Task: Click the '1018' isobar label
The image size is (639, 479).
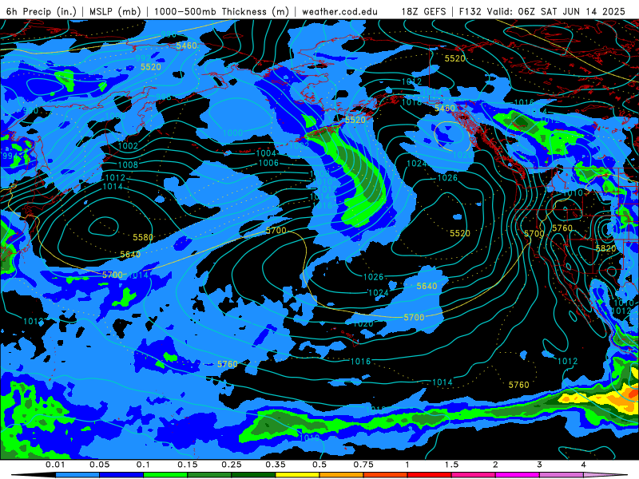Action: [412, 102]
